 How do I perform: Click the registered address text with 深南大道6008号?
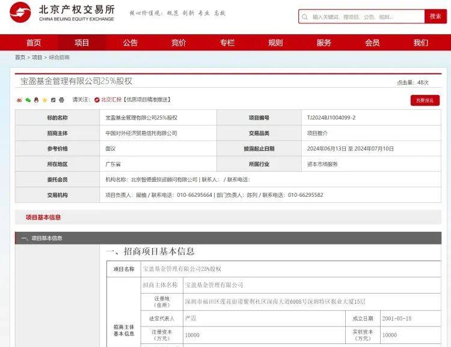(x=275, y=301)
